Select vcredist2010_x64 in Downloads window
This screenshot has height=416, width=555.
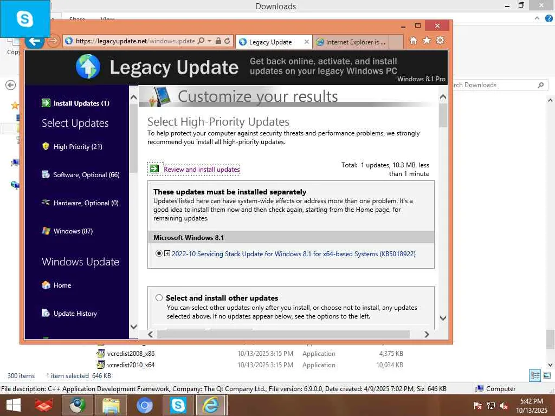click(131, 365)
